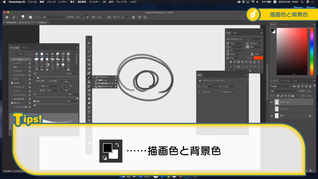Select the Eraser tool
The width and height of the screenshot is (318, 179).
coord(89,90)
